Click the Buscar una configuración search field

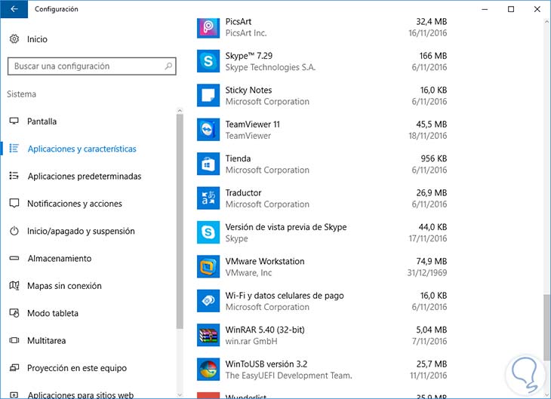(x=87, y=66)
